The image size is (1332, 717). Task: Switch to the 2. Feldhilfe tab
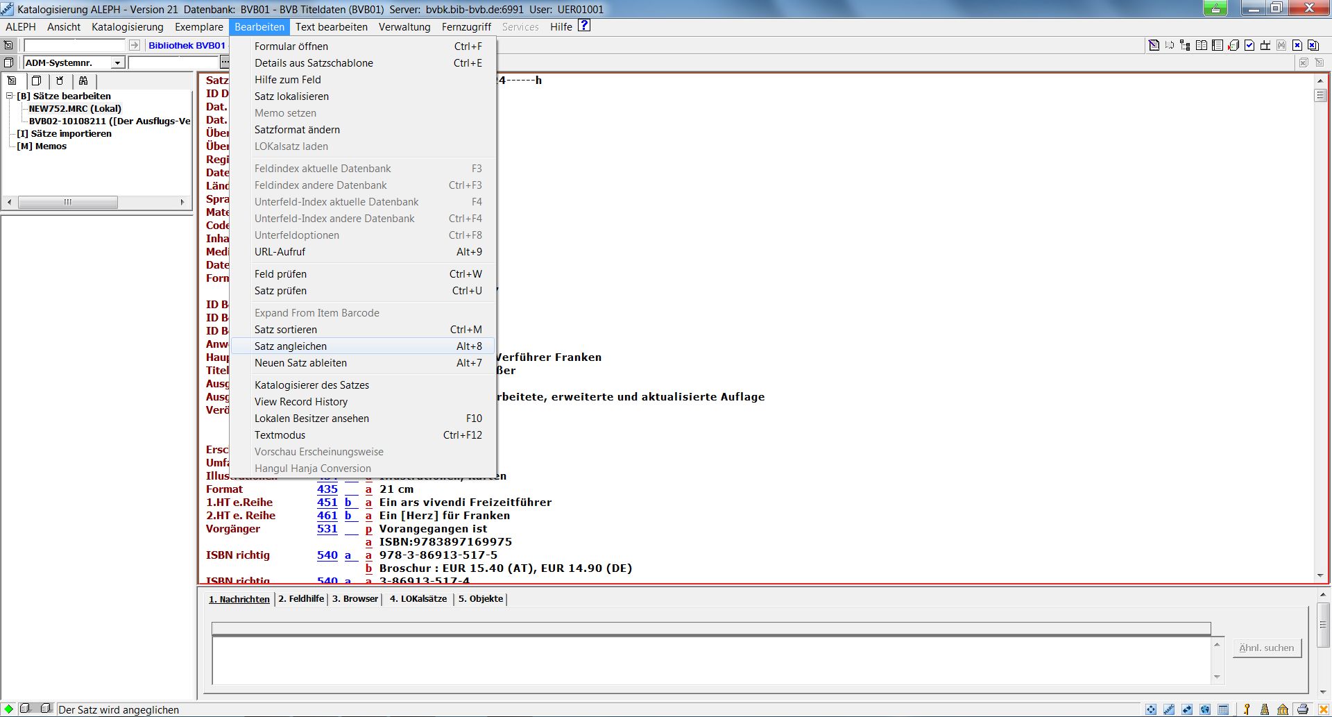(300, 598)
